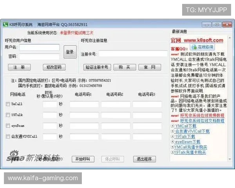Click the disabled 停止呼叫 button
This screenshot has width=235, height=188.
[112, 159]
